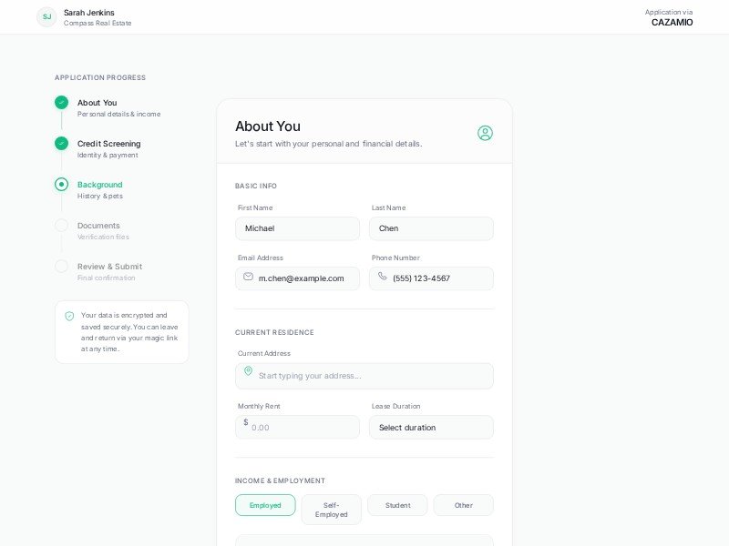Click the phone icon in Phone Number field
Viewport: 729px width, 546px height.
coord(382,277)
